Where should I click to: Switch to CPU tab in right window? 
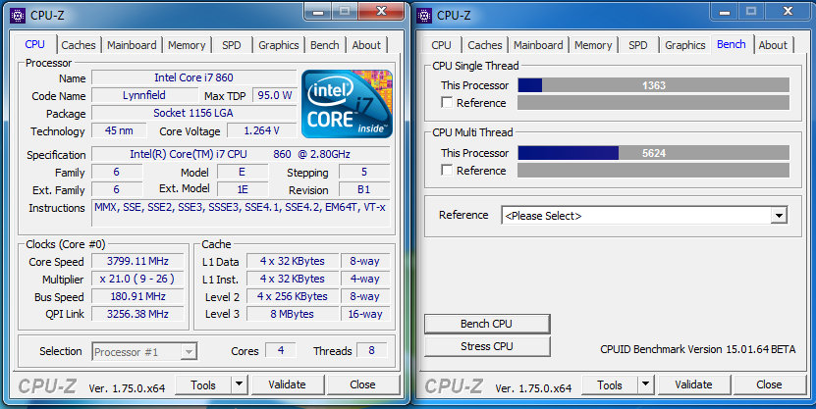click(441, 45)
